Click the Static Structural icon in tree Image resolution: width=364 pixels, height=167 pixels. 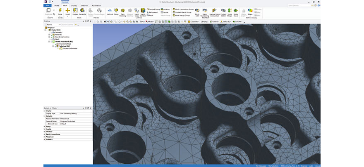coord(54,42)
